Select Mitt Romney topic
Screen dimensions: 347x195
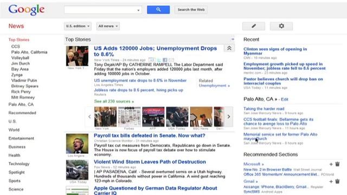point(23,97)
